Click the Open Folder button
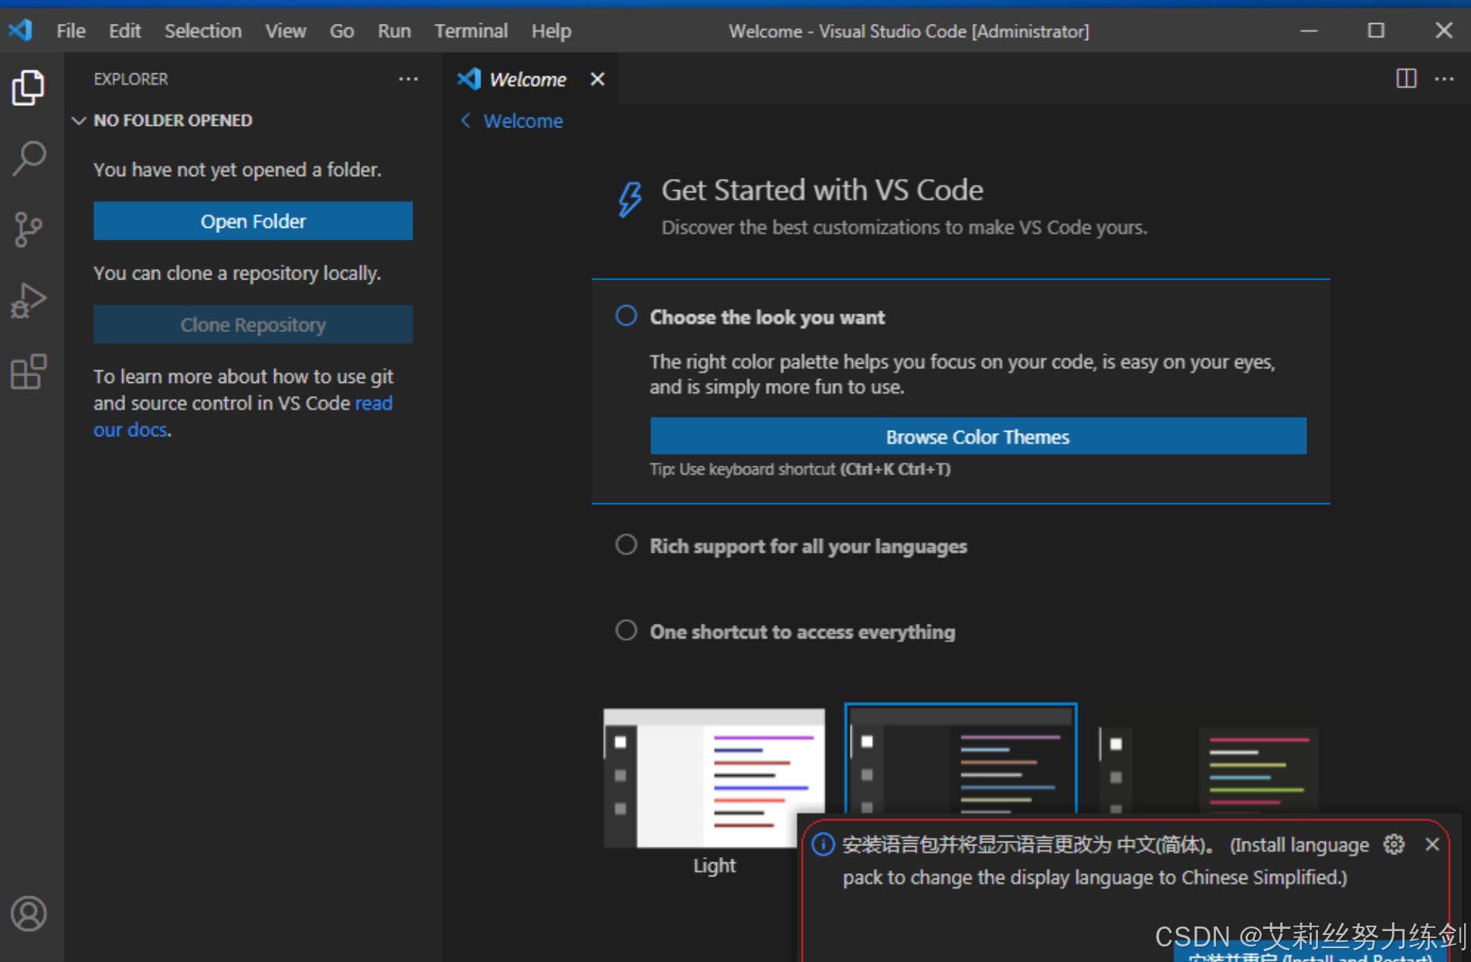This screenshot has height=962, width=1471. [253, 222]
